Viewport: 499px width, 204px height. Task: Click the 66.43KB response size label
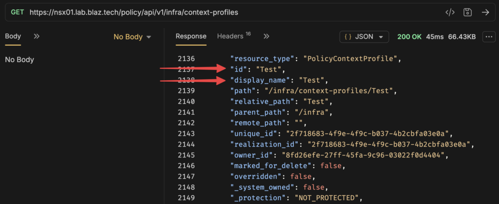(x=461, y=36)
